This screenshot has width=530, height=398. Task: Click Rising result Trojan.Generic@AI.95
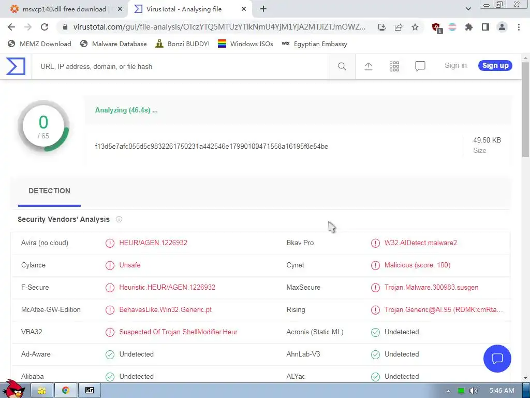(444, 310)
